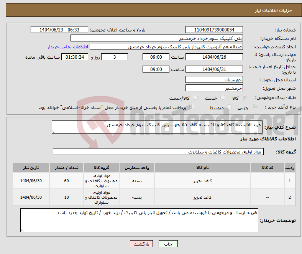Click the need number field 1104091739000054
Viewport: 302px width, 254px height.
coord(214,30)
